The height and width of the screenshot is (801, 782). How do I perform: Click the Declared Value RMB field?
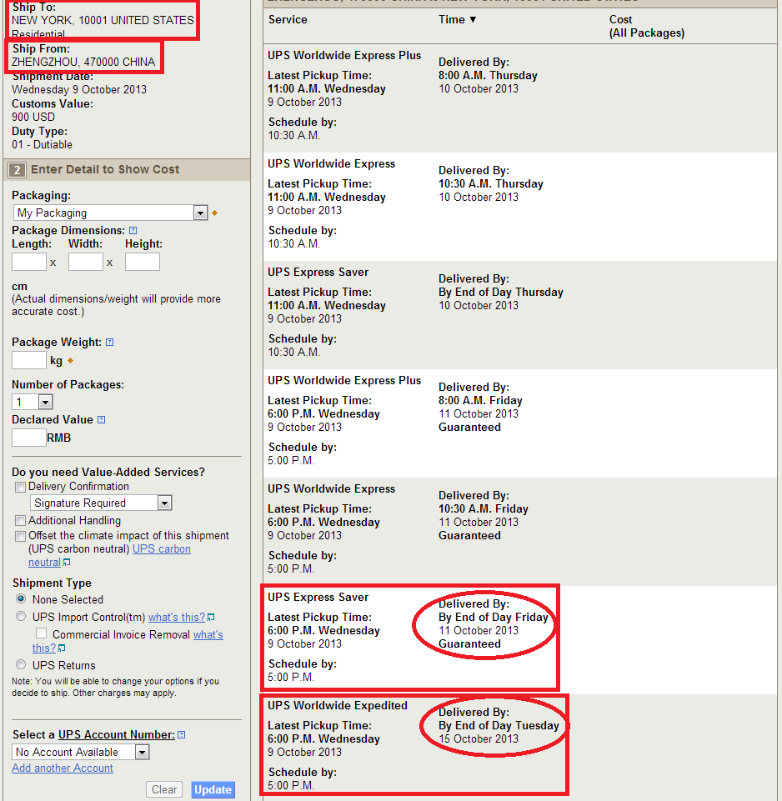[x=29, y=438]
